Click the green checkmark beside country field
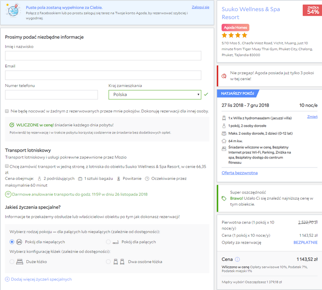 coord(206,94)
